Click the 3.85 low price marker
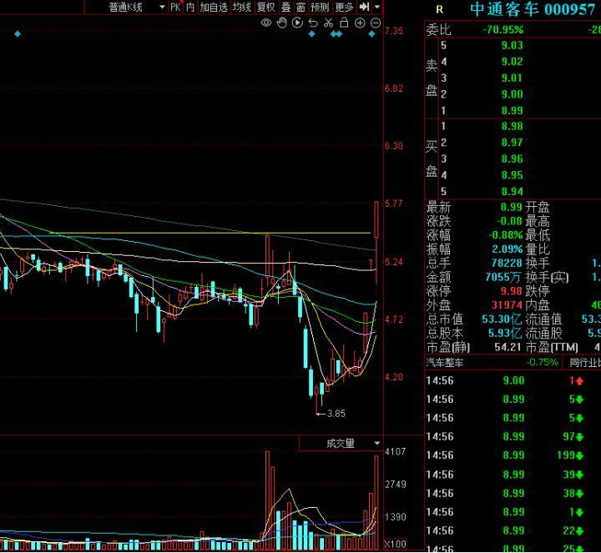601x553 pixels. coord(336,413)
